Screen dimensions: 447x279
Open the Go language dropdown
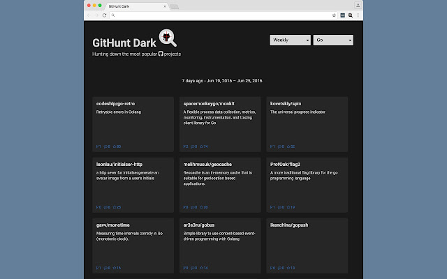[333, 40]
